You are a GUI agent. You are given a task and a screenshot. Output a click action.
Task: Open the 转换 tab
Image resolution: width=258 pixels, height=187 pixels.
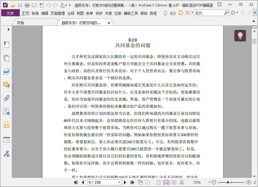(35, 13)
